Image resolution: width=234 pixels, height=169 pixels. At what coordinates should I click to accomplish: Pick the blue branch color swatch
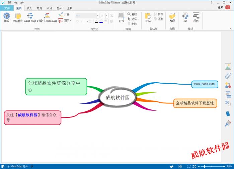pyautogui.click(x=101, y=21)
